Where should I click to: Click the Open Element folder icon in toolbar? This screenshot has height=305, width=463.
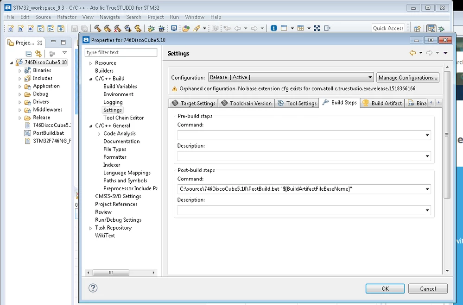point(186,28)
